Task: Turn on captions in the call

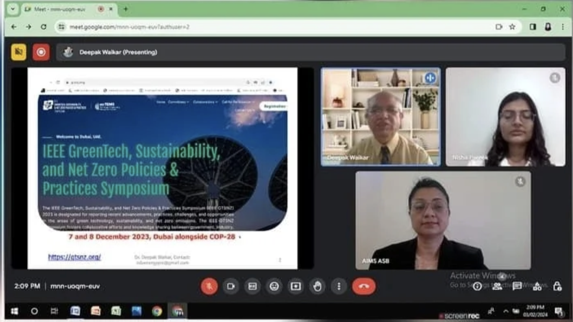Action: tap(253, 287)
